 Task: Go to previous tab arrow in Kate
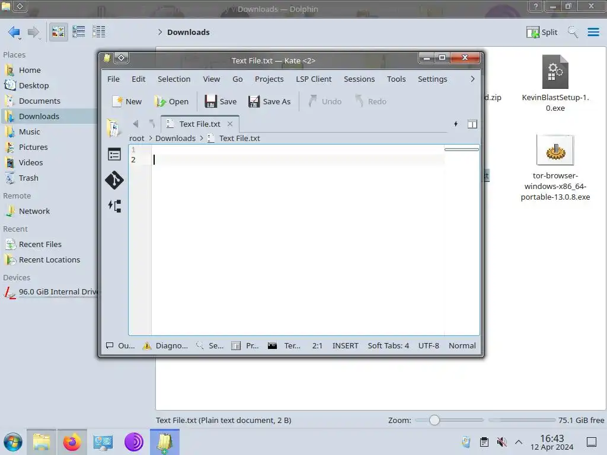click(136, 124)
